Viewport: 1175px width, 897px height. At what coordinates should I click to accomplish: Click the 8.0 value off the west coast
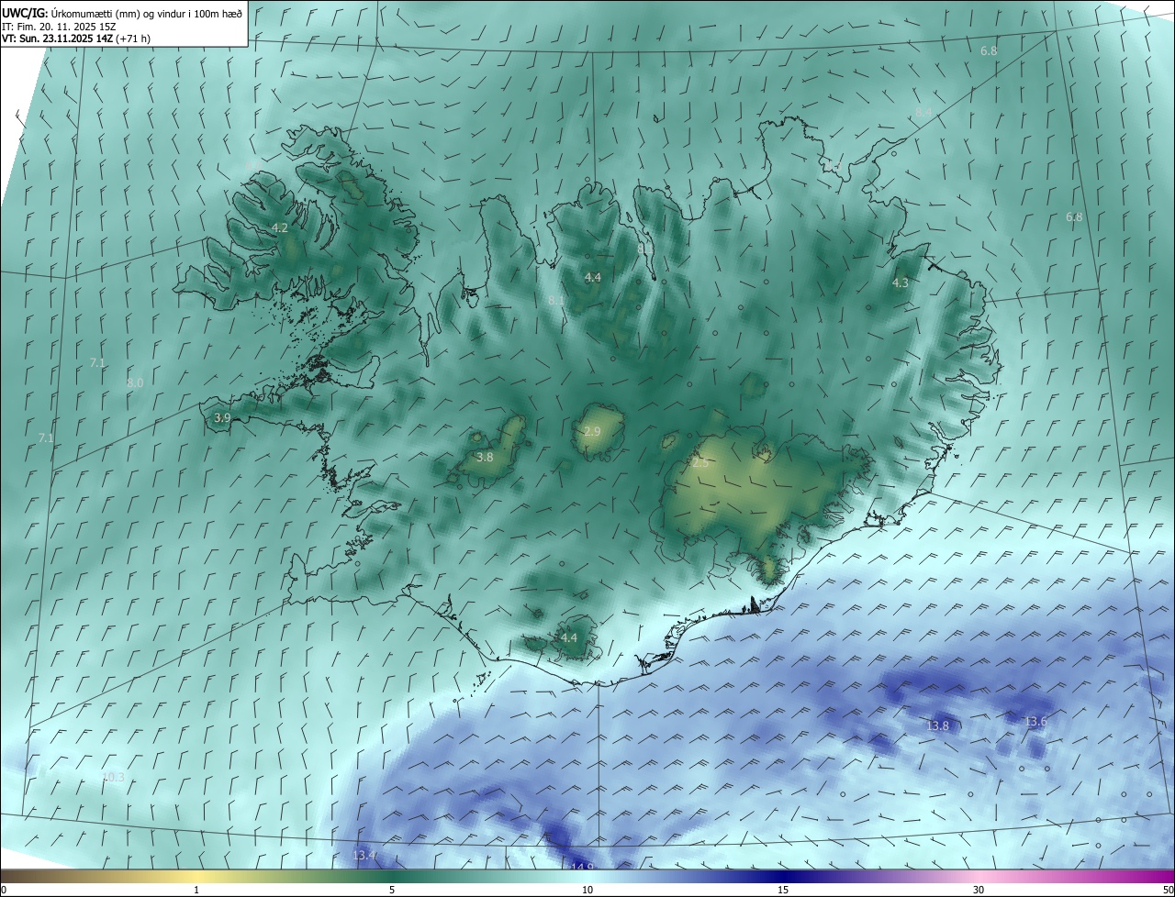click(135, 383)
